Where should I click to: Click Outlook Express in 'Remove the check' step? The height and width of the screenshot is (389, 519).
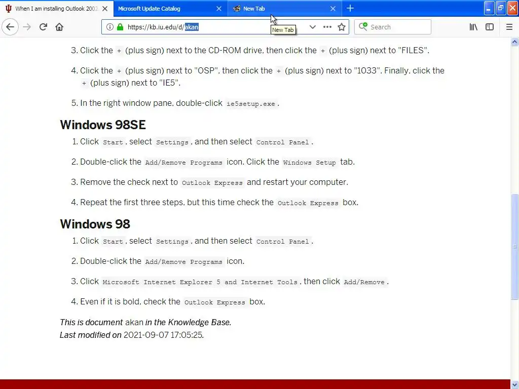(212, 182)
